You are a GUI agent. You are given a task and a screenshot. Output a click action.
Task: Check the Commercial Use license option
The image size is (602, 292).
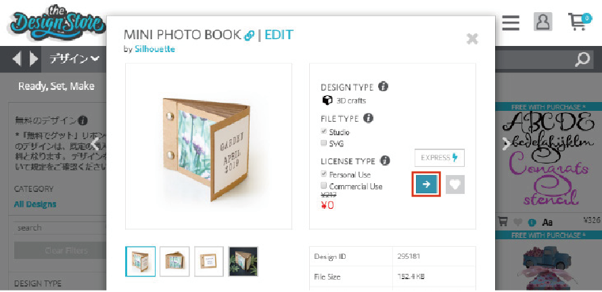pyautogui.click(x=324, y=186)
